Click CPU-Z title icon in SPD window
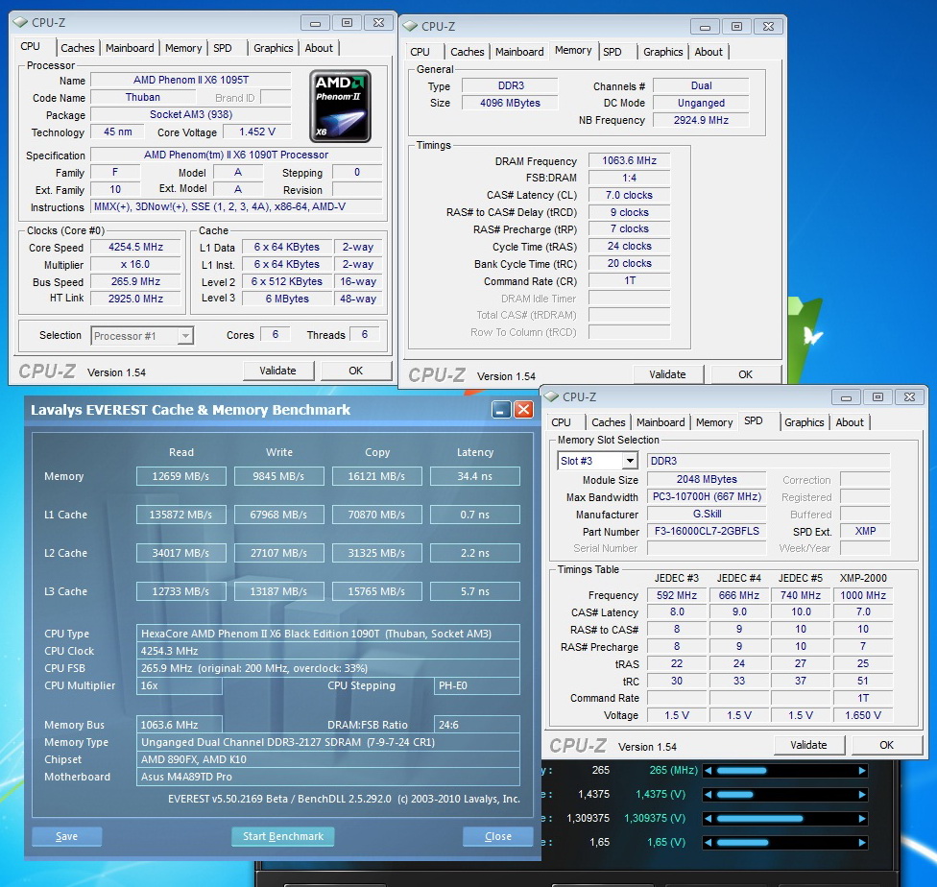The width and height of the screenshot is (937, 887). tap(551, 396)
